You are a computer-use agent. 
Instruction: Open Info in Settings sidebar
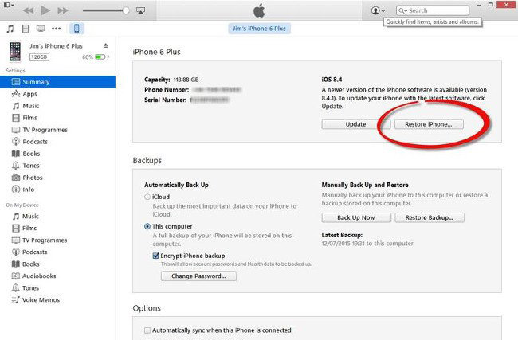point(58,190)
